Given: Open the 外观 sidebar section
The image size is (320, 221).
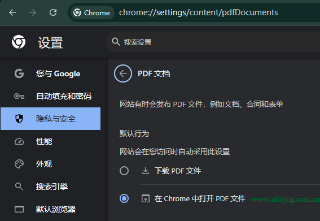Looking at the screenshot, I should click(x=50, y=164).
